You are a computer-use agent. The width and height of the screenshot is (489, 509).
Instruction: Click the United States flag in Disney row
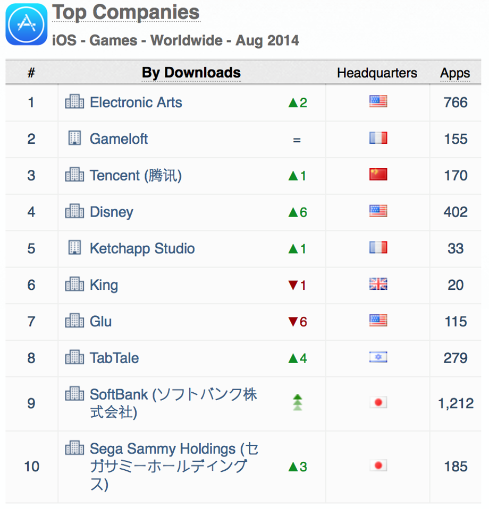click(378, 211)
